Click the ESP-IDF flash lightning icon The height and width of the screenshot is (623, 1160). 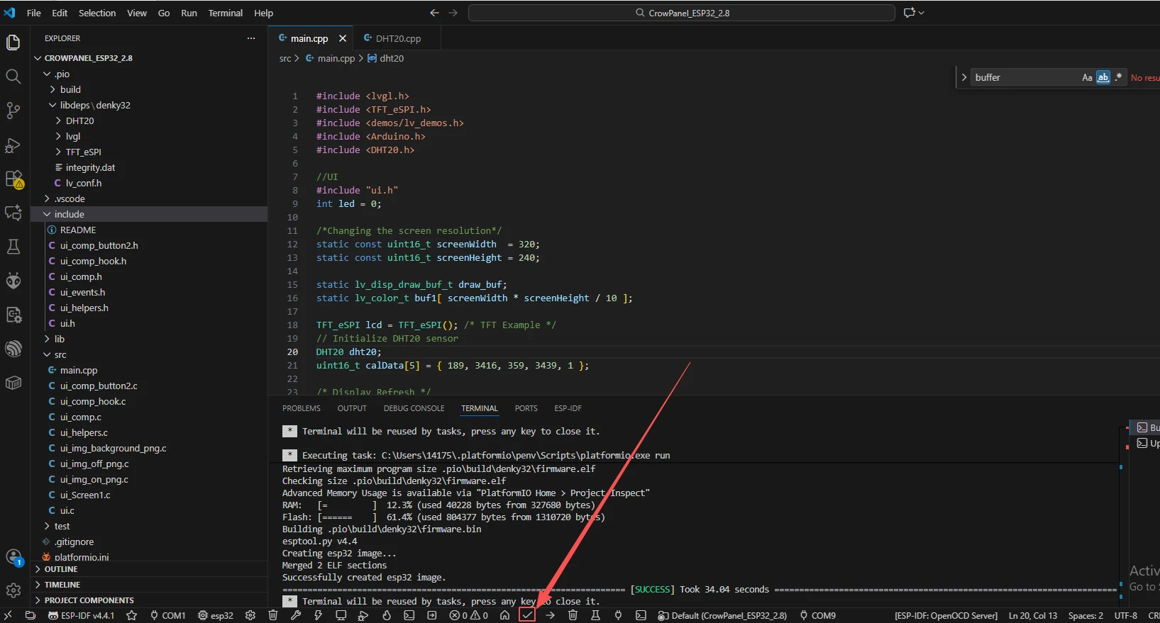[x=319, y=615]
